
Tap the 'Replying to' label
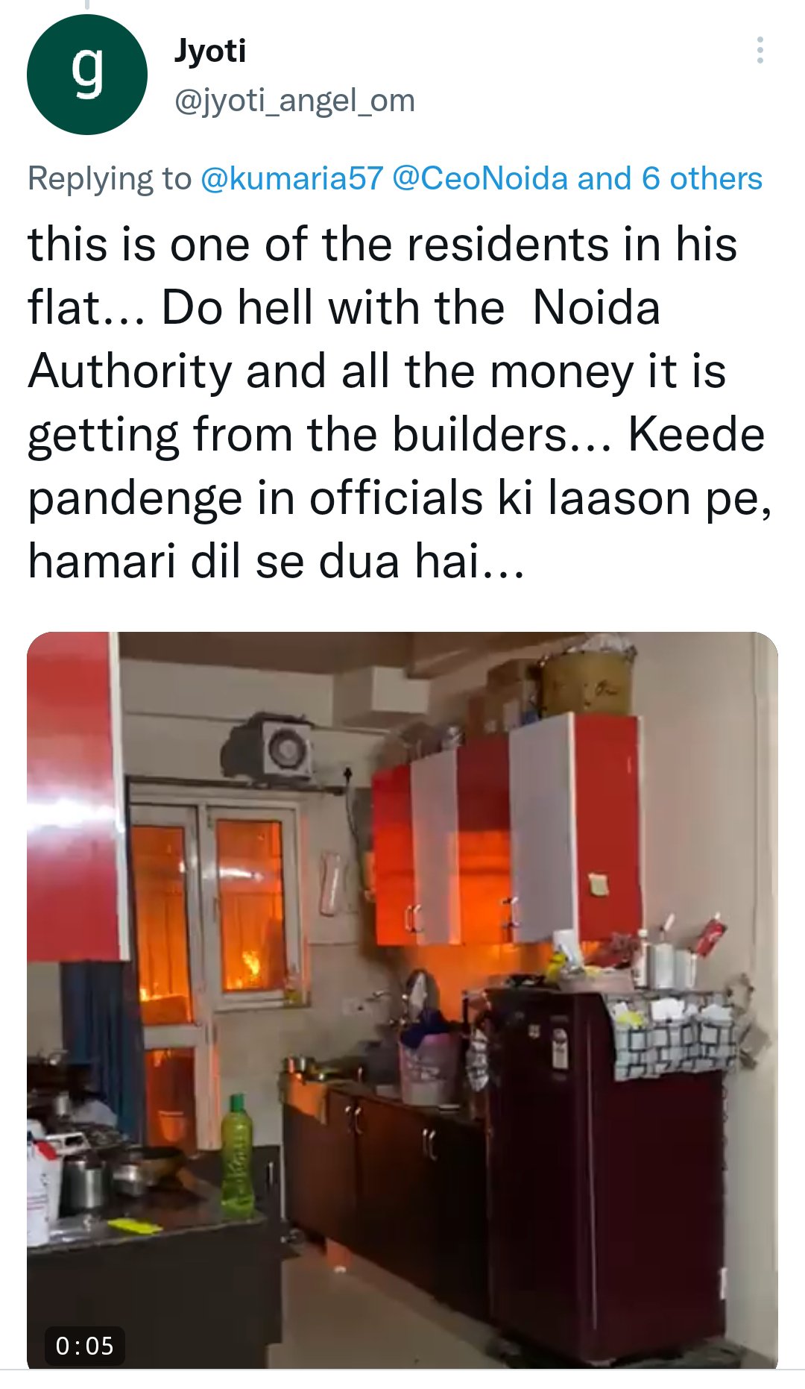[110, 179]
